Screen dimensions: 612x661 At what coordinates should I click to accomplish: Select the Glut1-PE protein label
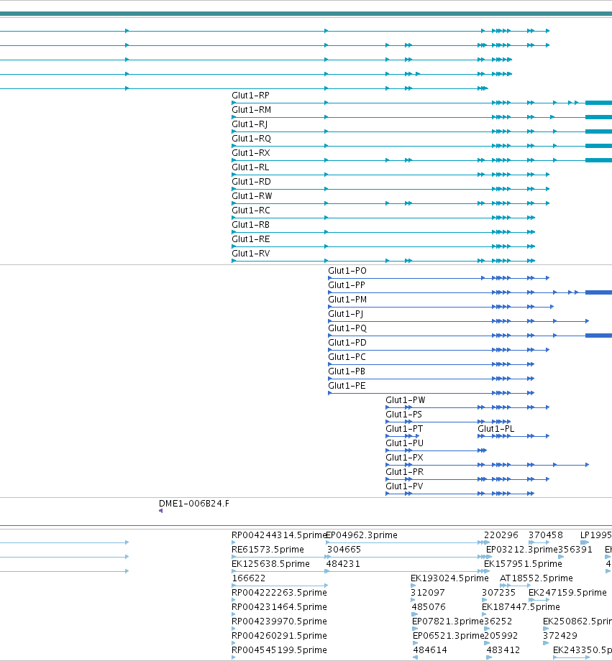click(x=347, y=385)
